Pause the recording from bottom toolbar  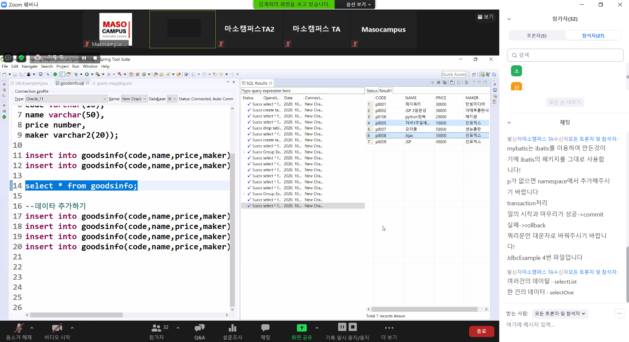click(x=342, y=327)
